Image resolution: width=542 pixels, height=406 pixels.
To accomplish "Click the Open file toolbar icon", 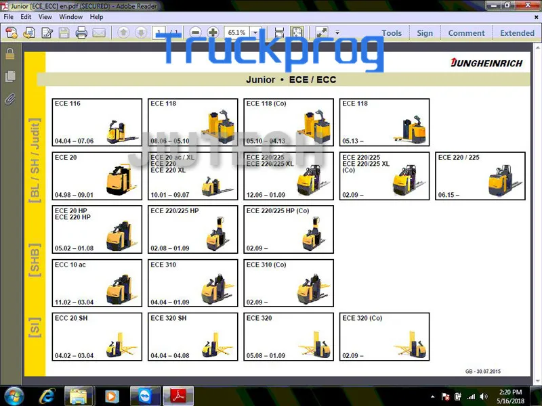I will pyautogui.click(x=29, y=33).
